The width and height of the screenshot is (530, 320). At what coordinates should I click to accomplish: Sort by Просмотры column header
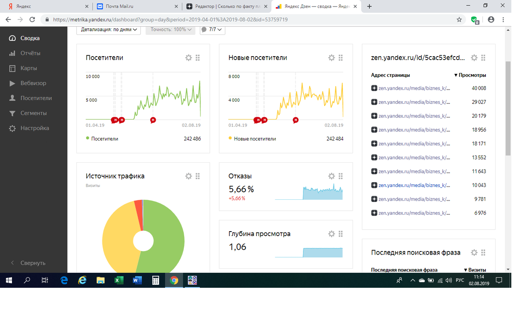click(x=470, y=75)
